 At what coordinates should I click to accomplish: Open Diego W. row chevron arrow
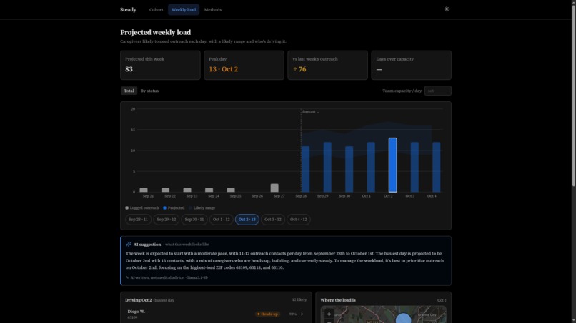(x=302, y=314)
